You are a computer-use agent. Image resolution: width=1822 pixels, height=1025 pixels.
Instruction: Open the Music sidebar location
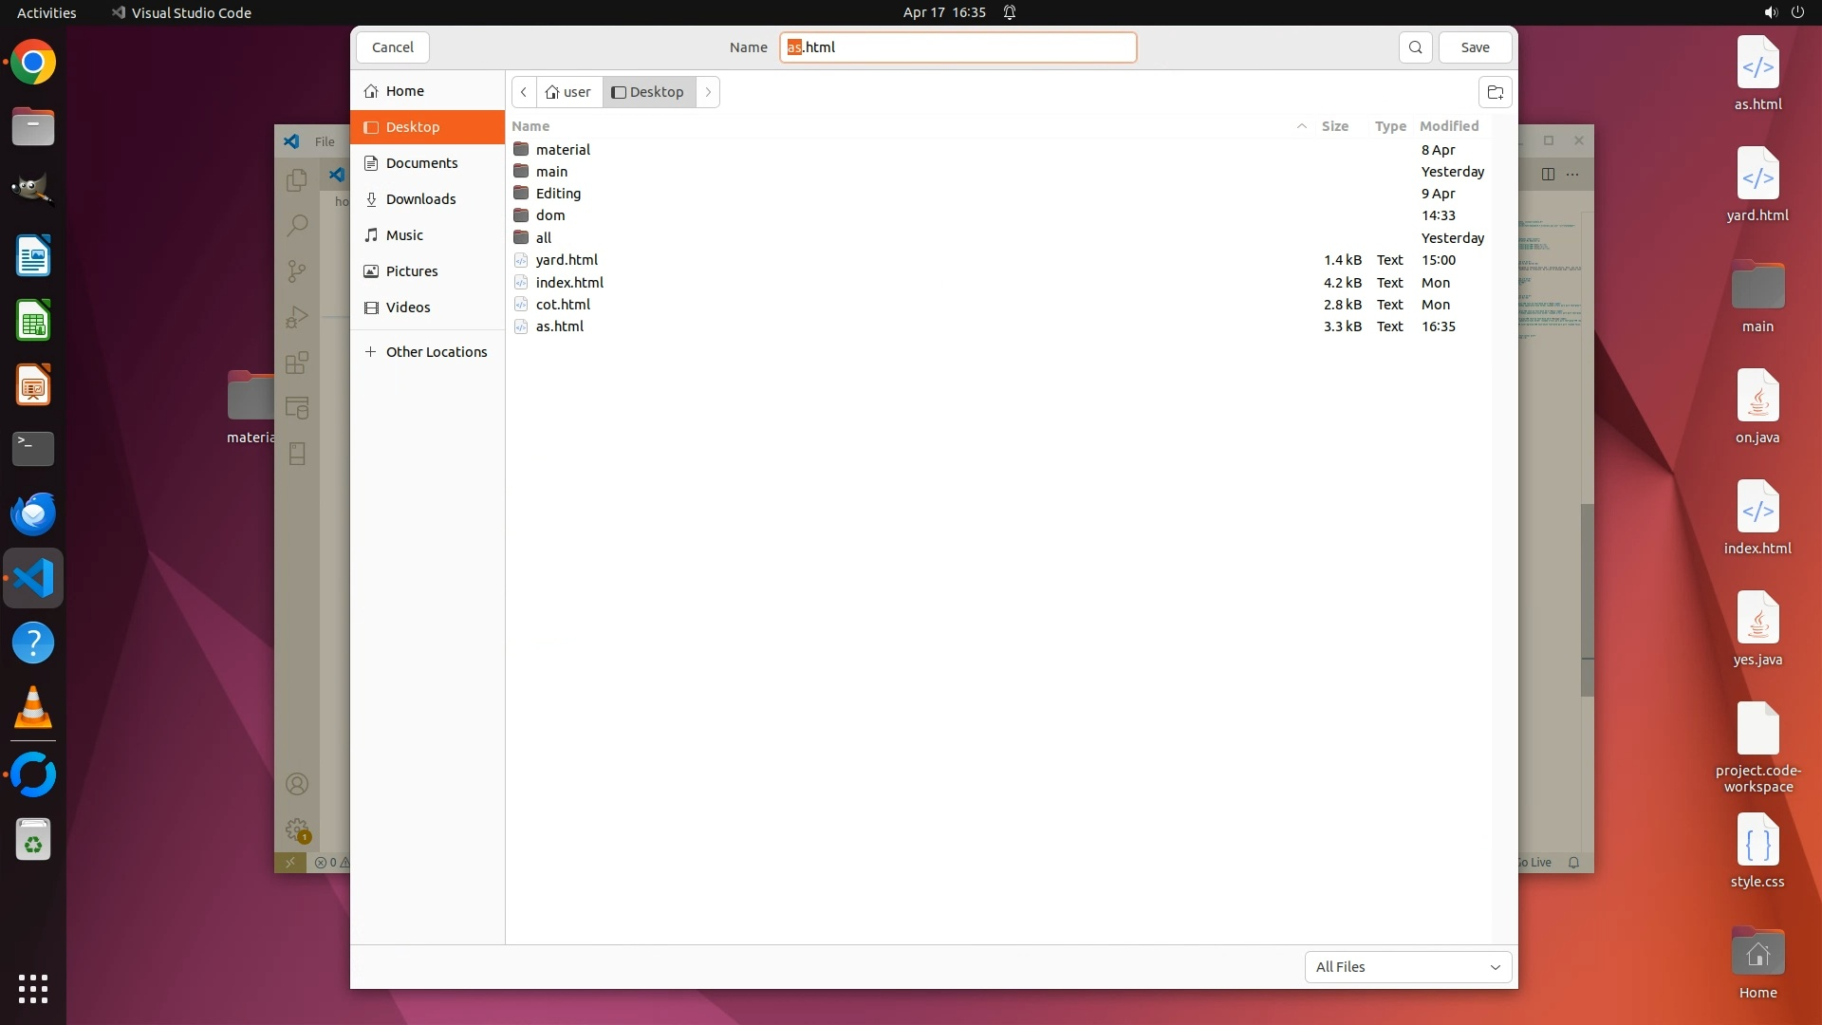404,235
